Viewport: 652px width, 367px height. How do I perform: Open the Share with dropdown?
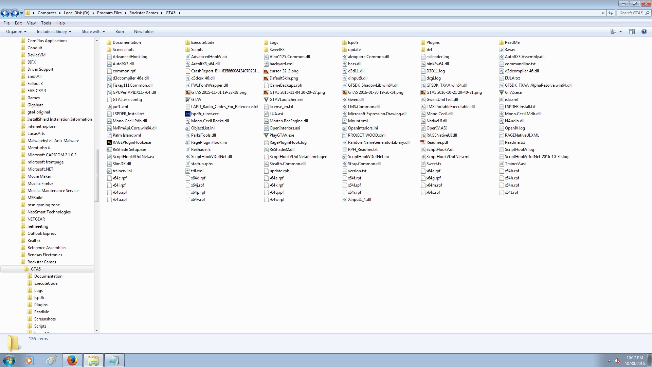(x=93, y=32)
